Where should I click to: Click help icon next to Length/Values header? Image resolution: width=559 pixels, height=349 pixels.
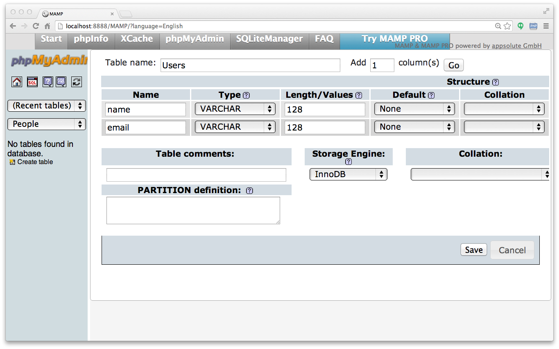coord(359,95)
